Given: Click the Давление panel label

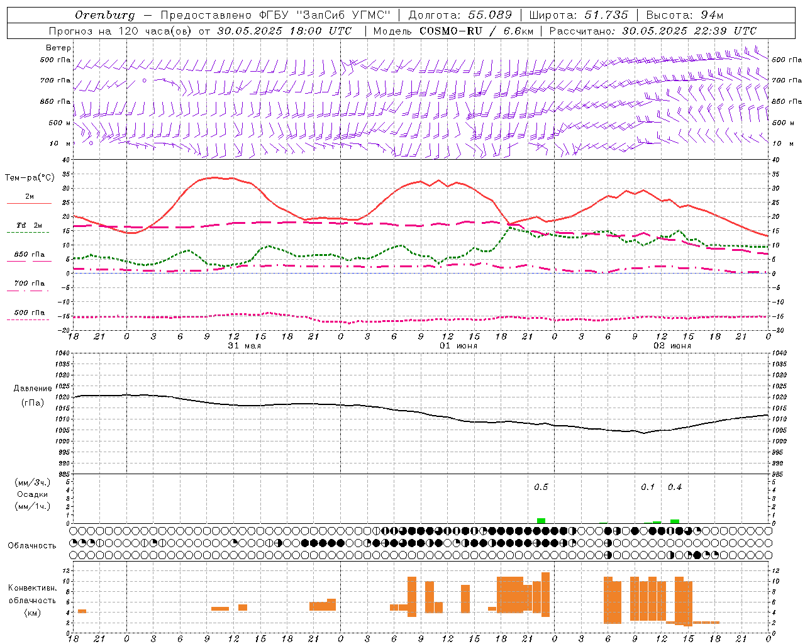Looking at the screenshot, I should pyautogui.click(x=33, y=389).
